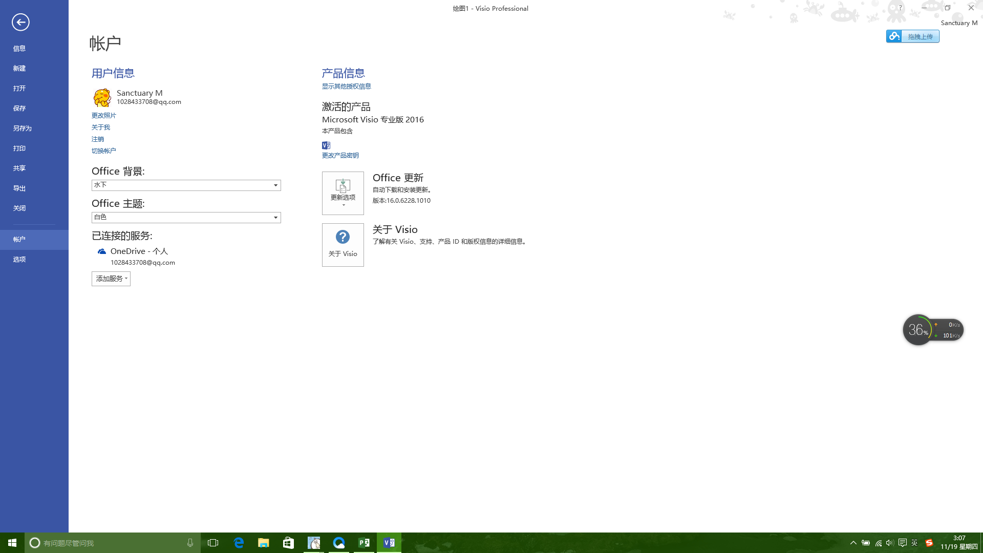The image size is (983, 553).
Task: Open 选项 from the sidebar
Action: point(34,260)
